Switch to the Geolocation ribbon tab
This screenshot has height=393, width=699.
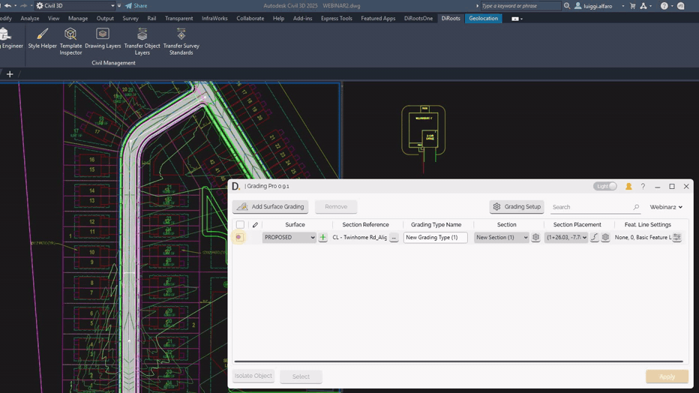483,18
